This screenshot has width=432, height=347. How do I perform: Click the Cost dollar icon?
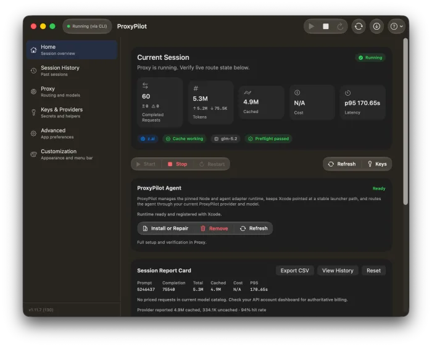point(297,93)
